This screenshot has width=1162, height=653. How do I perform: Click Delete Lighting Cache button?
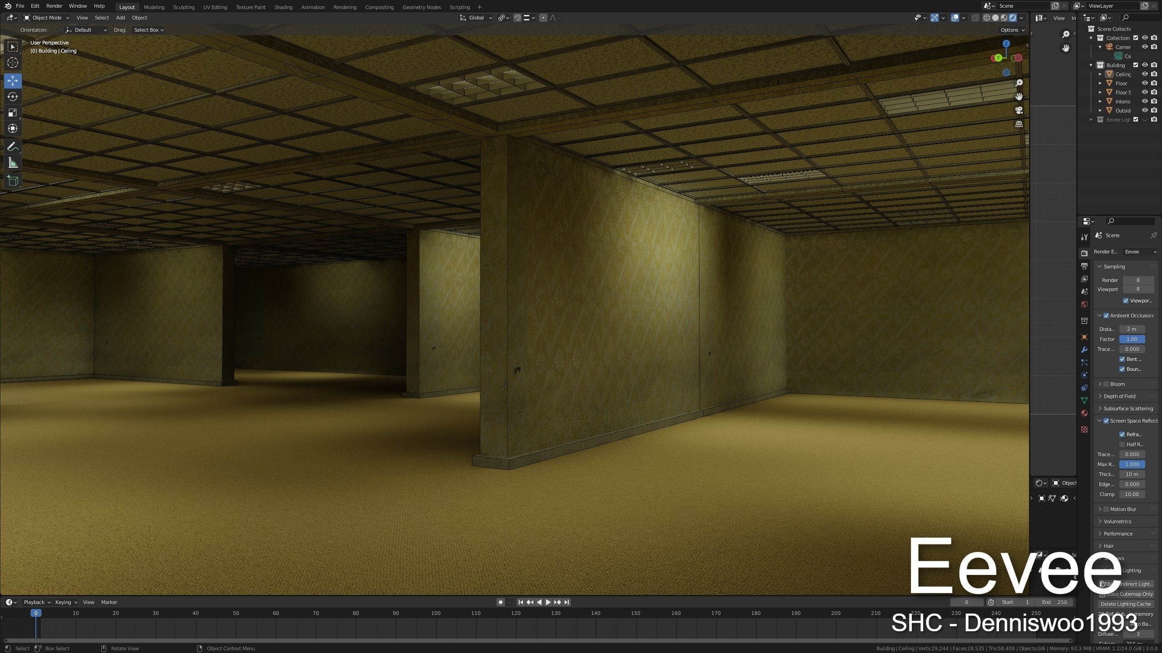click(x=1126, y=604)
